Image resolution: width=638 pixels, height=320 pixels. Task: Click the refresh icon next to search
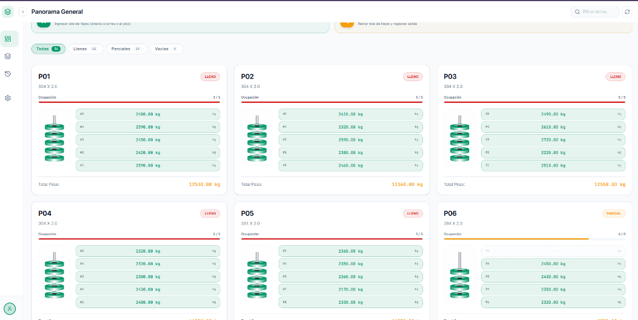627,12
